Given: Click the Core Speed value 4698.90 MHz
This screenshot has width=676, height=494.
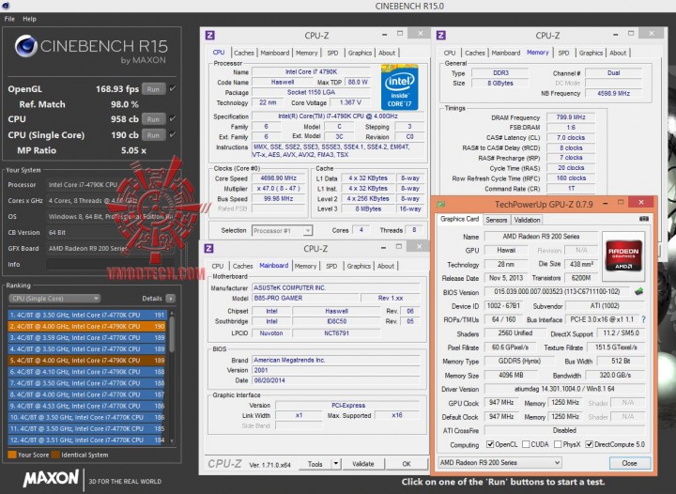Looking at the screenshot, I should (x=278, y=178).
